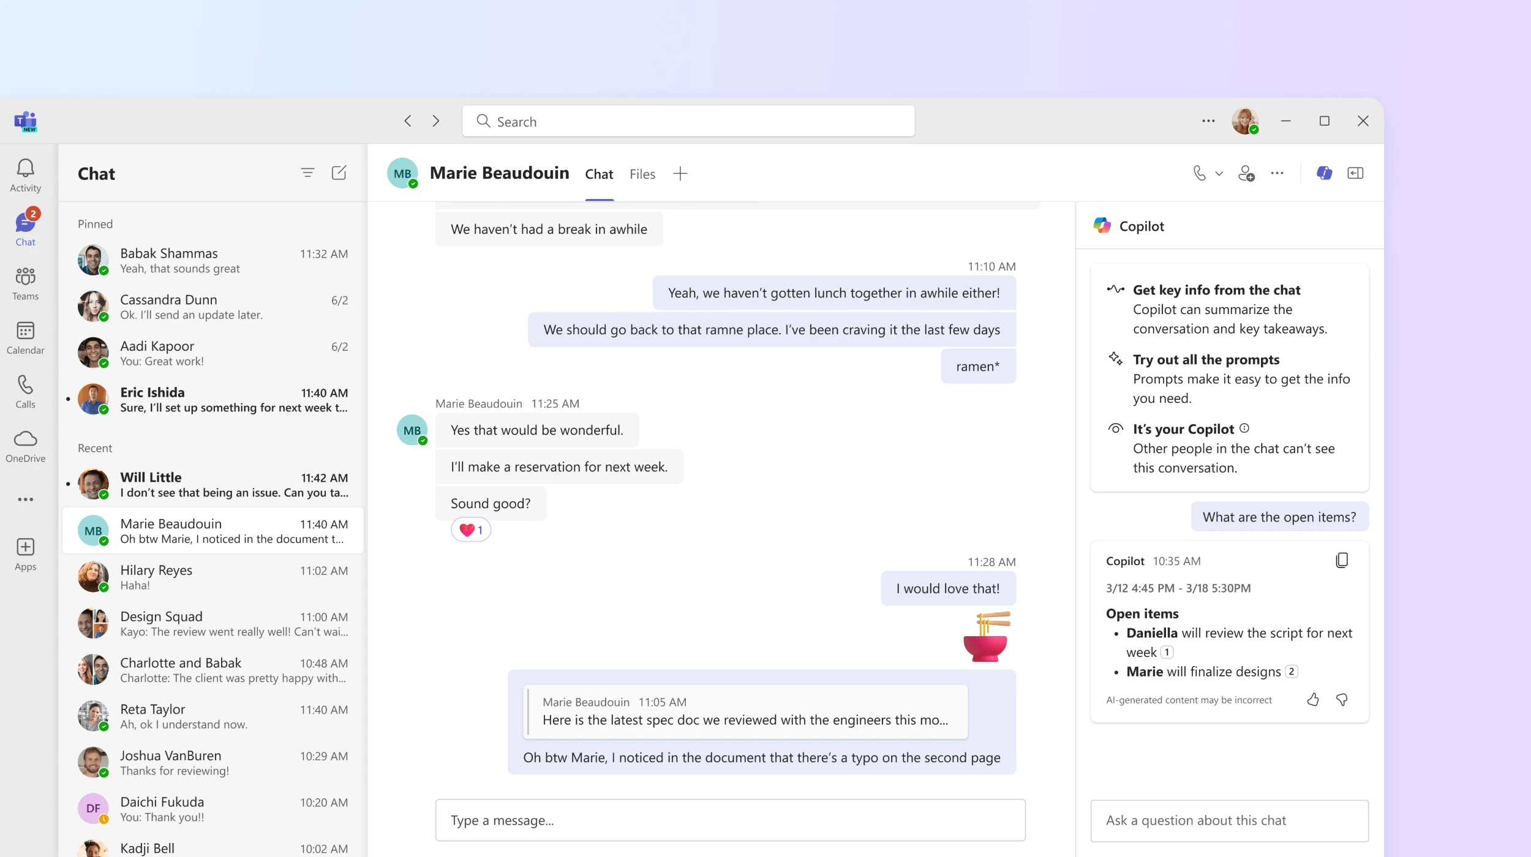Open the Apps store icon
The height and width of the screenshot is (857, 1531).
25,554
